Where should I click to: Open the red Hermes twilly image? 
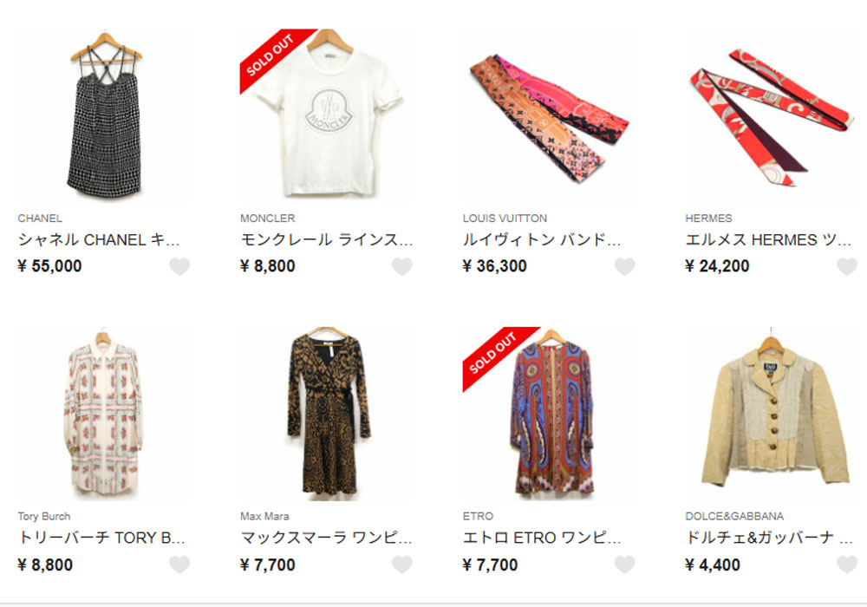772,115
